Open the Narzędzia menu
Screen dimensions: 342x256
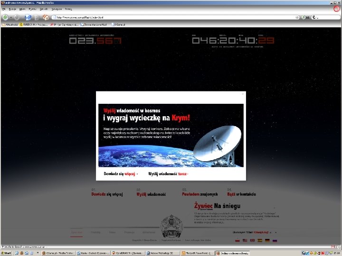pos(57,9)
